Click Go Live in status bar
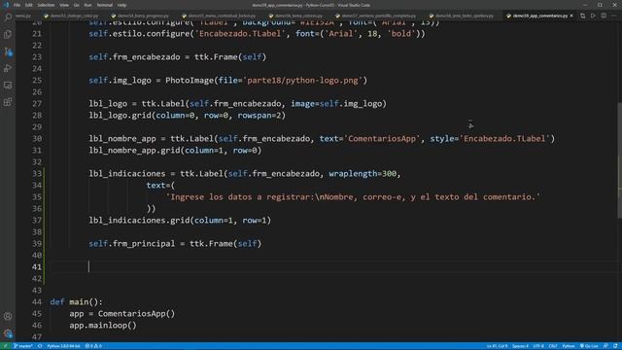Screen dimensions: 622x350 [589, 346]
